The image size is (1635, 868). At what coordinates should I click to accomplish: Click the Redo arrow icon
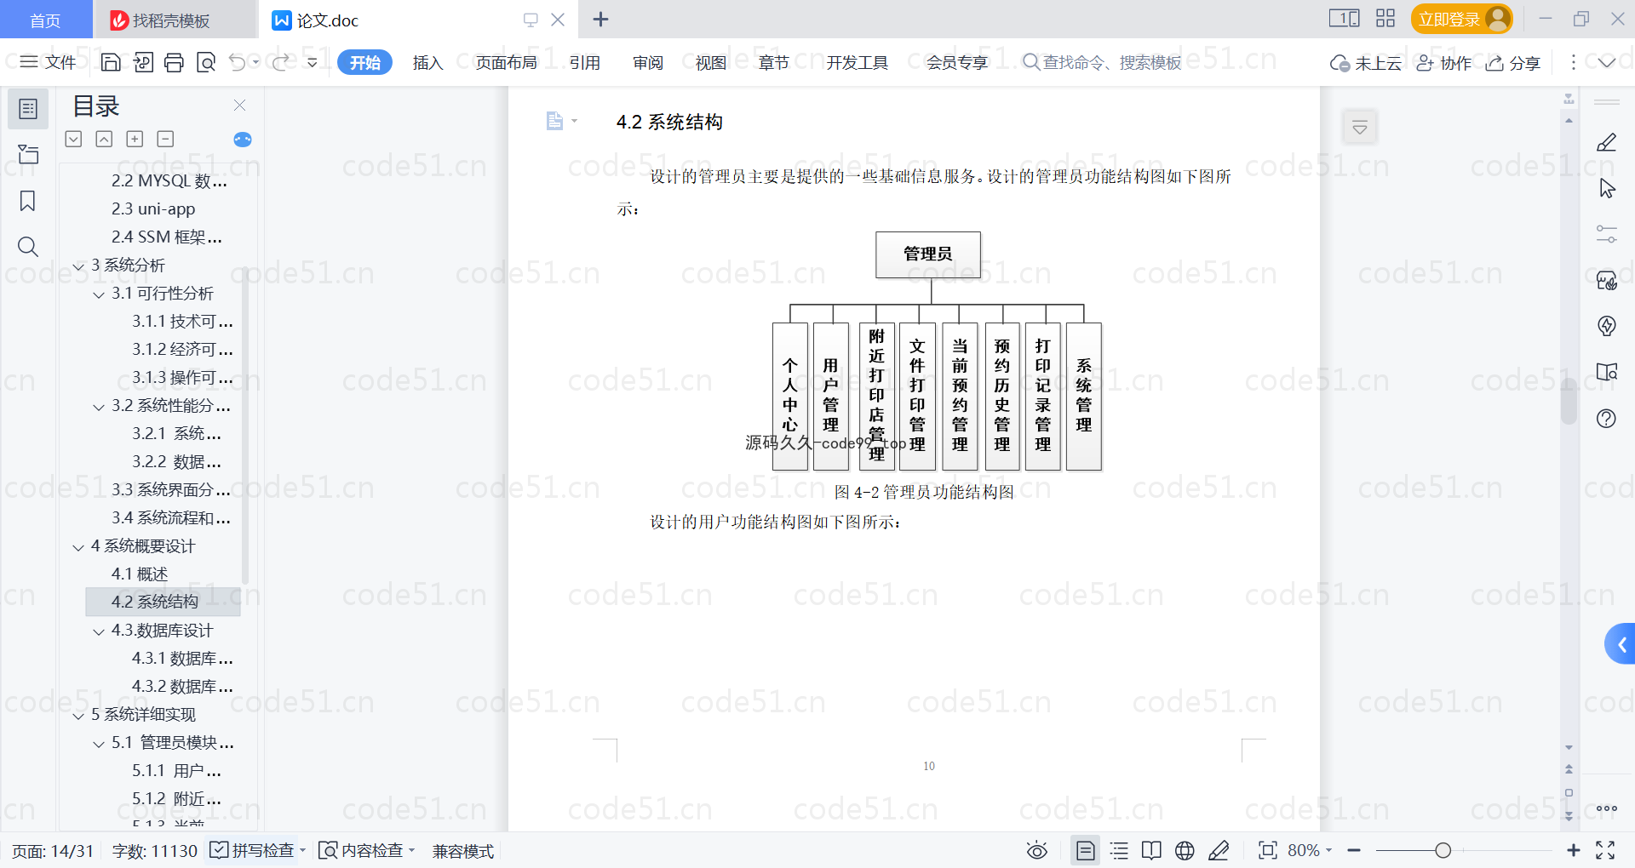(280, 62)
